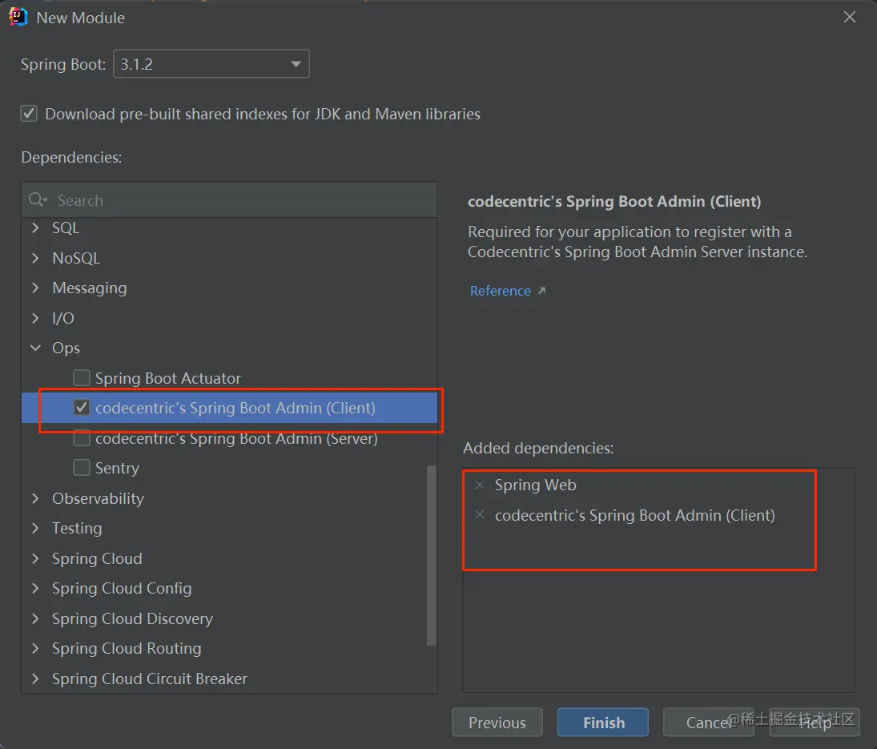Expand the I/O category
This screenshot has width=877, height=749.
pyautogui.click(x=35, y=318)
